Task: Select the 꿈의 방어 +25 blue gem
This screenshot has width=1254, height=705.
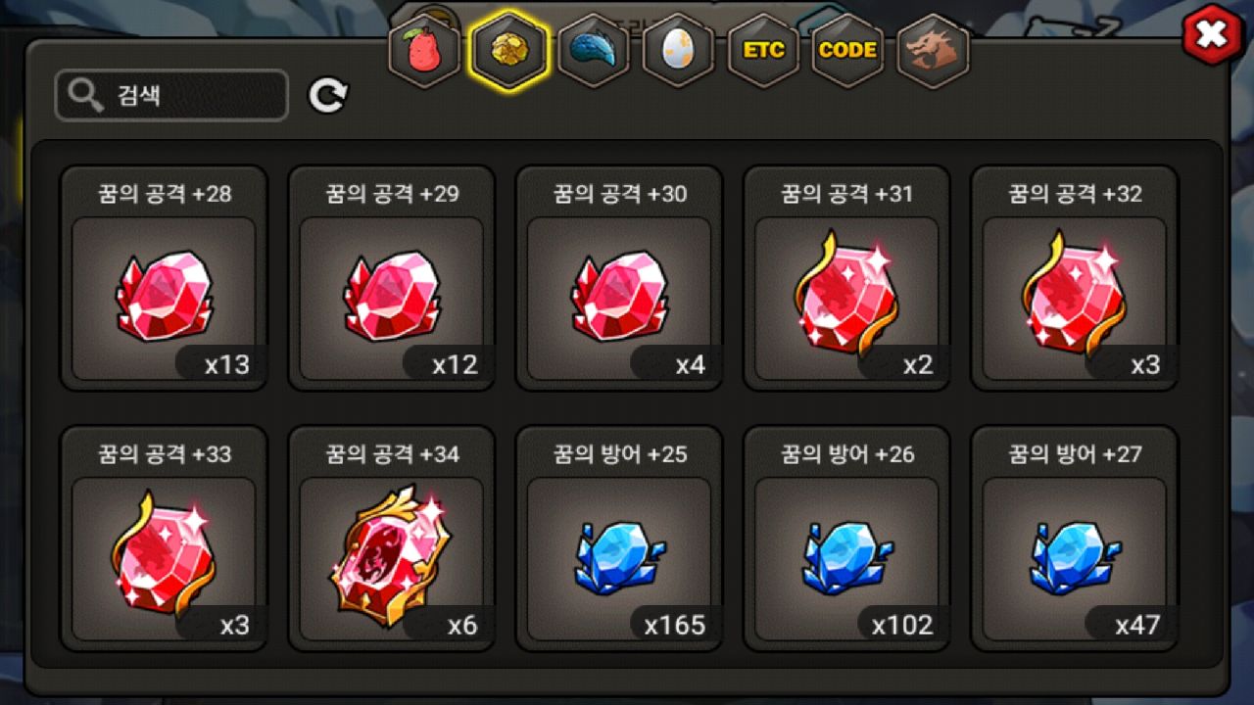Action: click(x=618, y=539)
